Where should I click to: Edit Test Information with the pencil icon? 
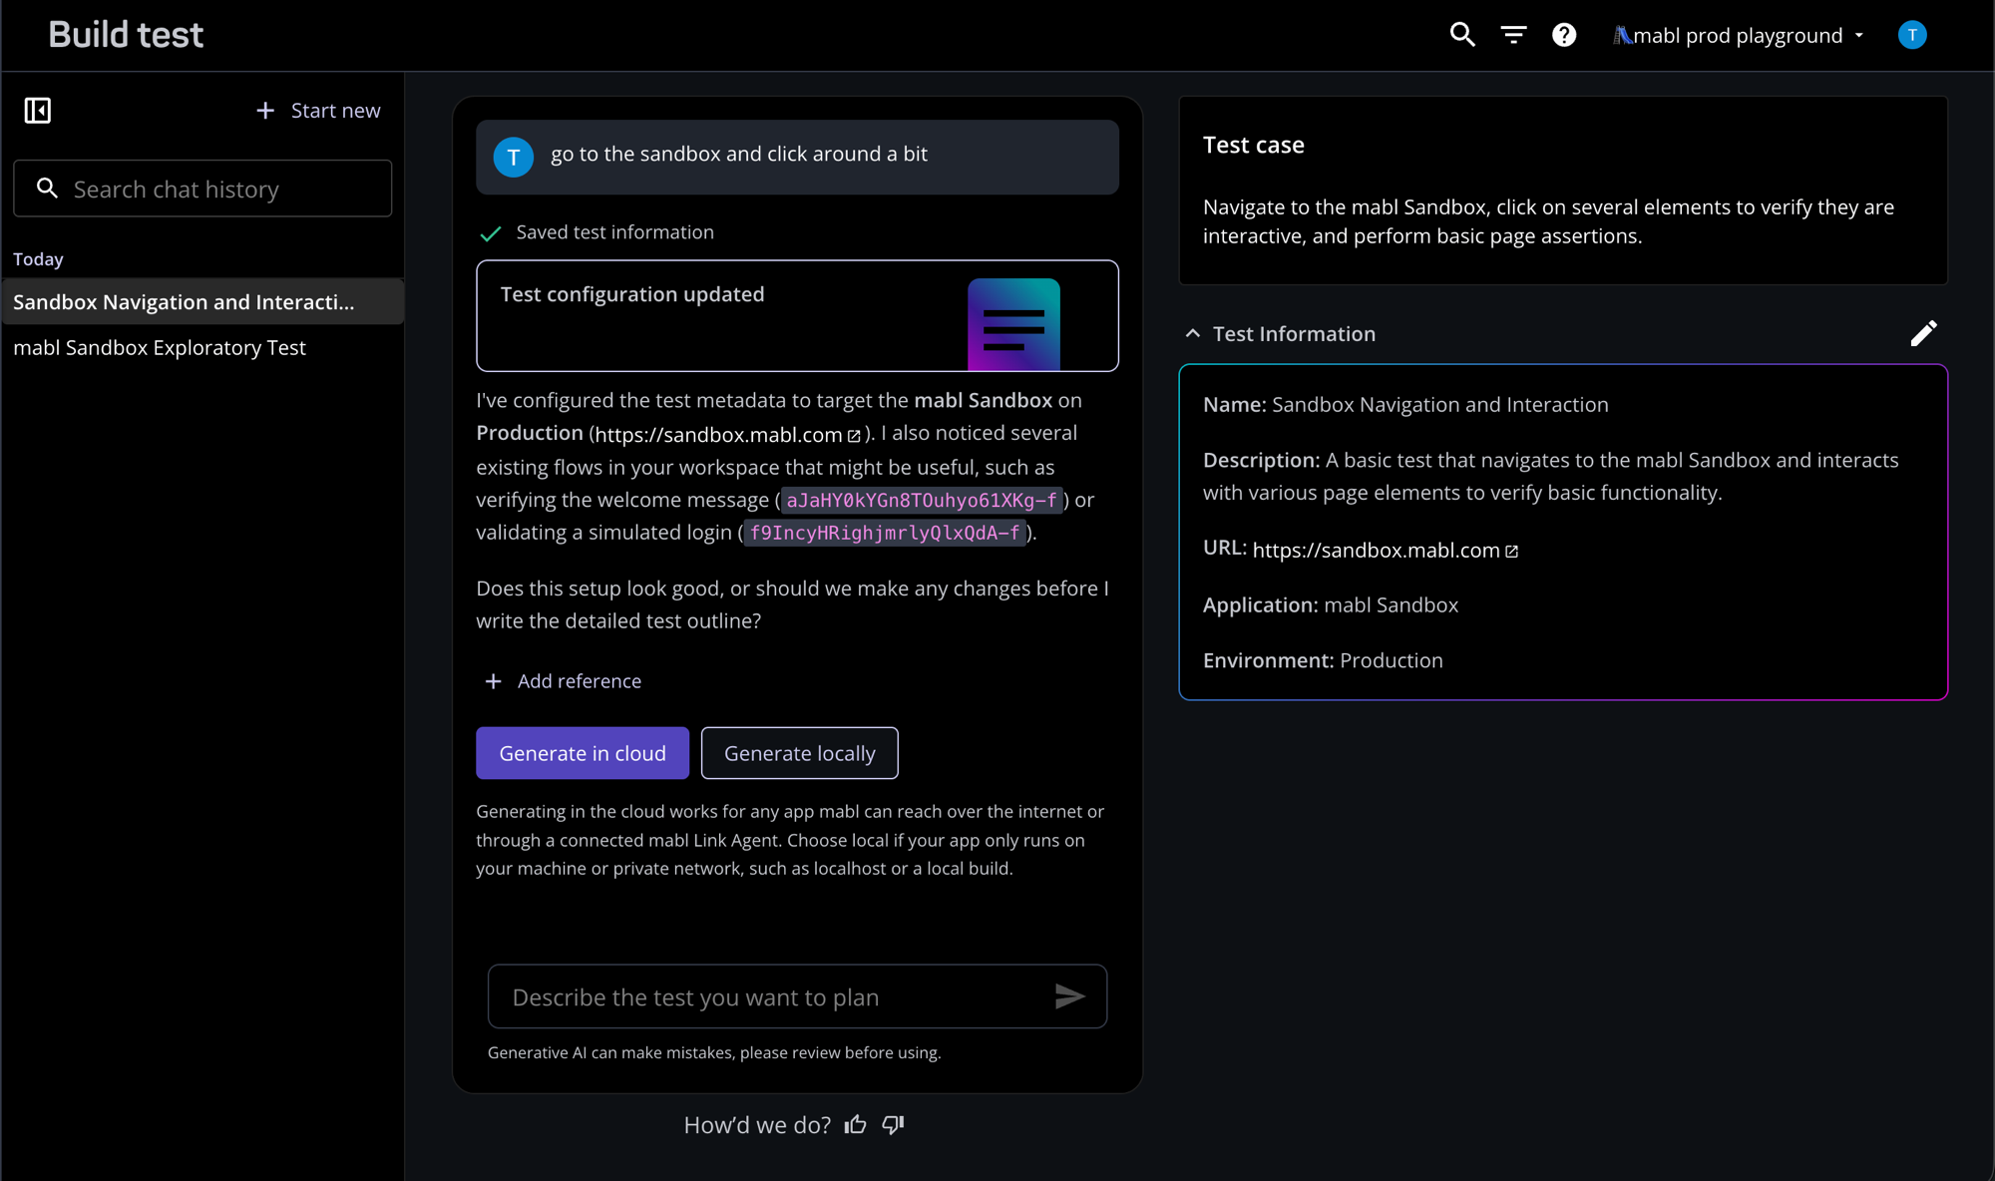(x=1923, y=333)
